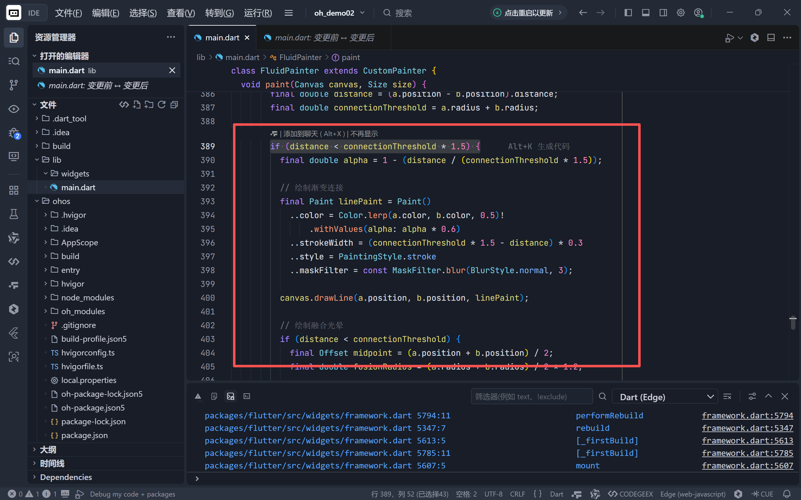Click the refresh explorer icon in 文件 header
This screenshot has height=500, width=801.
(162, 105)
